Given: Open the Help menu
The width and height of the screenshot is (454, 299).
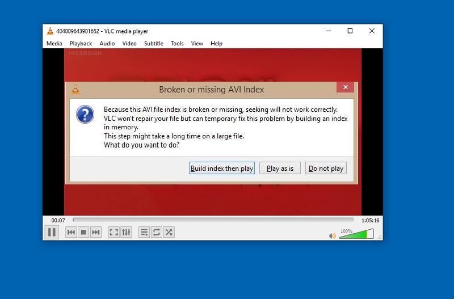Looking at the screenshot, I should point(216,44).
